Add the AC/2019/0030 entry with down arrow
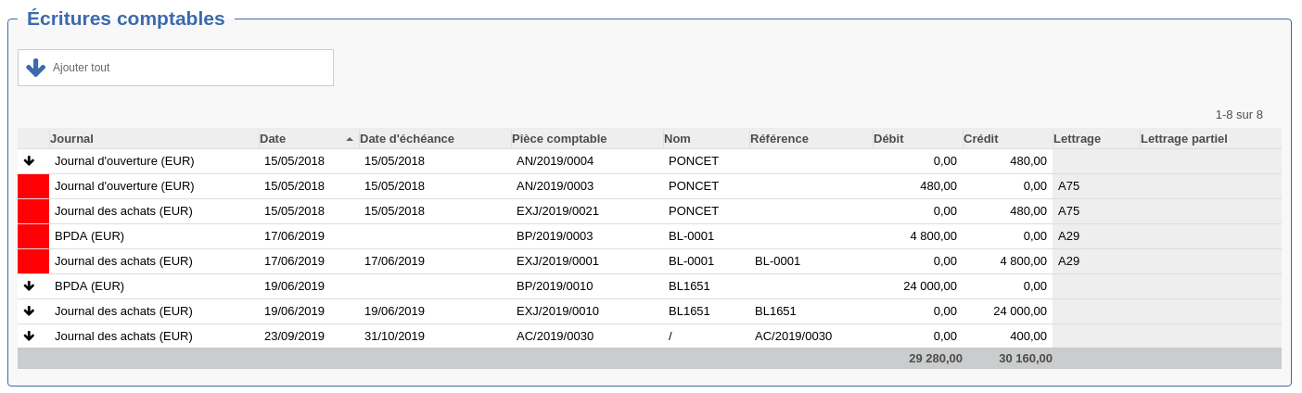The image size is (1302, 393). pos(29,336)
